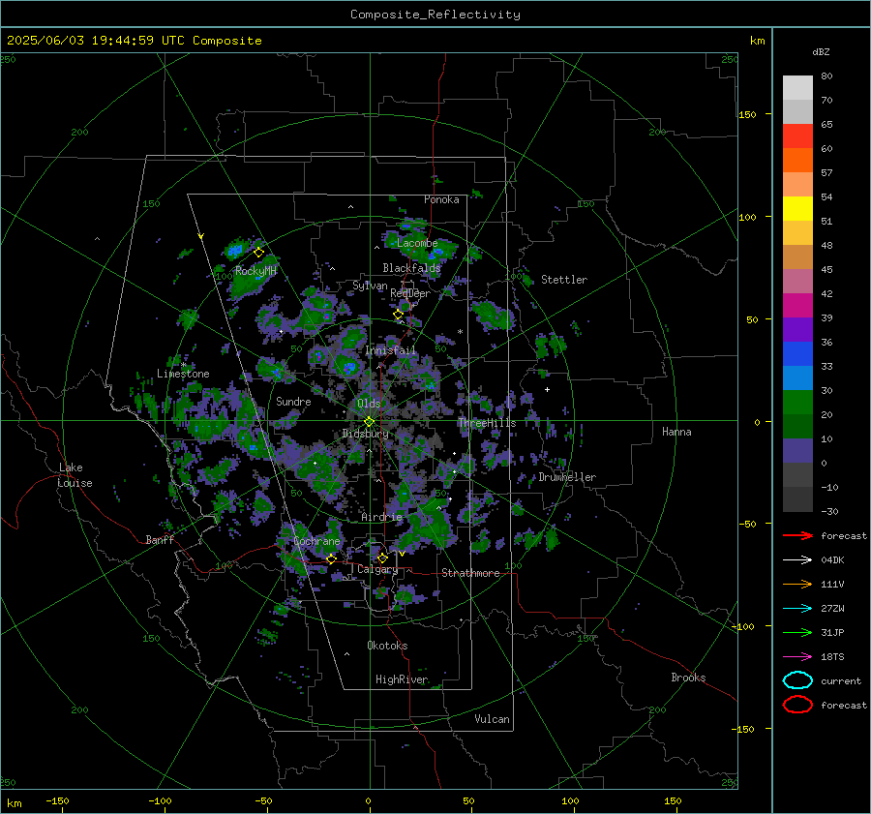This screenshot has width=871, height=814.
Task: Click the Drumheller label
Action: (567, 477)
